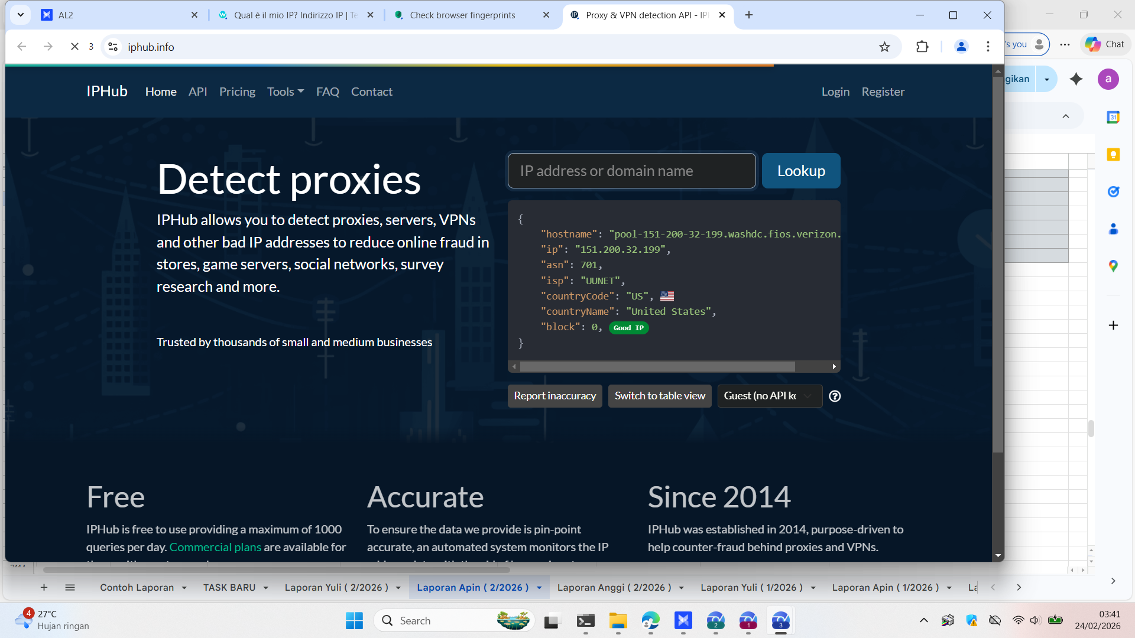This screenshot has height=638, width=1135.
Task: Open Google Maps icon in side panel
Action: 1113,266
